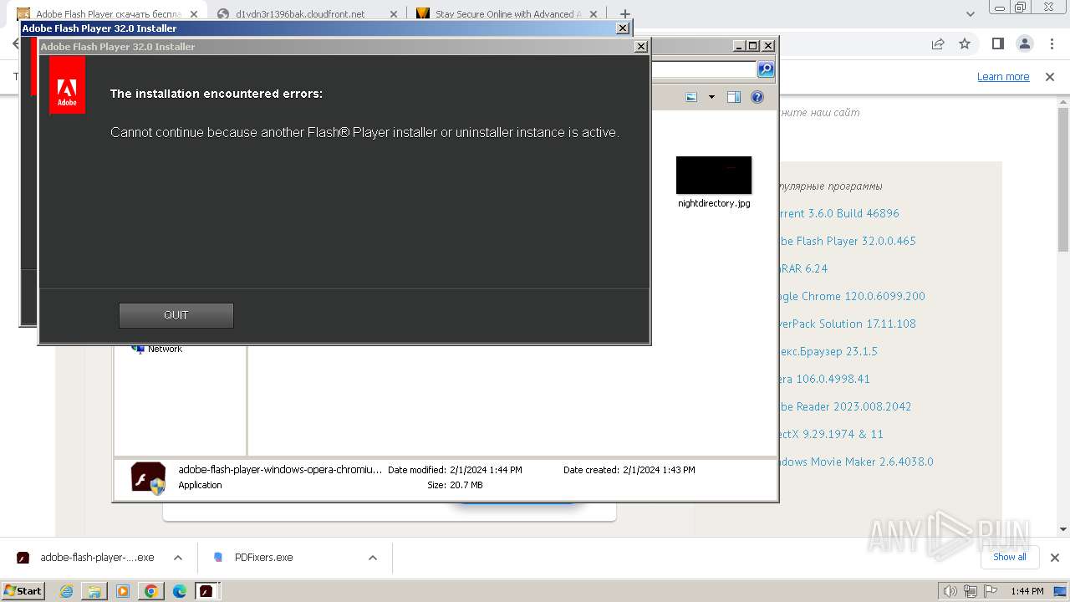Switch to d1vdn3r1396bak.cloudfront.net tab
The image size is (1070, 602).
click(x=301, y=14)
